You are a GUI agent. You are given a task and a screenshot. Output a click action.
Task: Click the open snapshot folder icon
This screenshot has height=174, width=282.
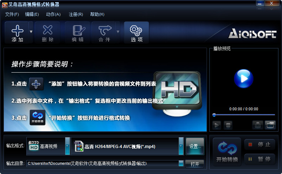click(x=270, y=125)
